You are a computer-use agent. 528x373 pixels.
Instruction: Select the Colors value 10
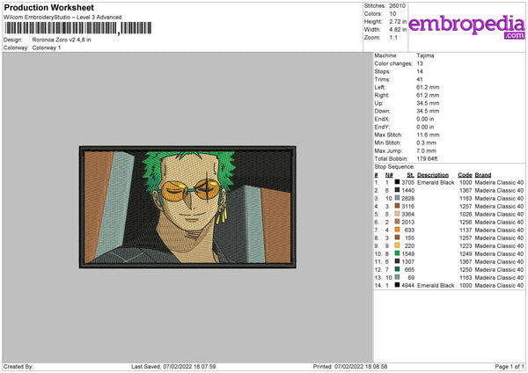[392, 14]
